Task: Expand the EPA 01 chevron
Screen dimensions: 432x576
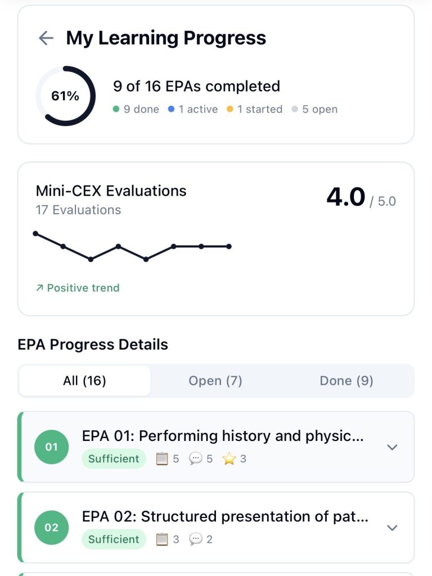Action: [392, 447]
